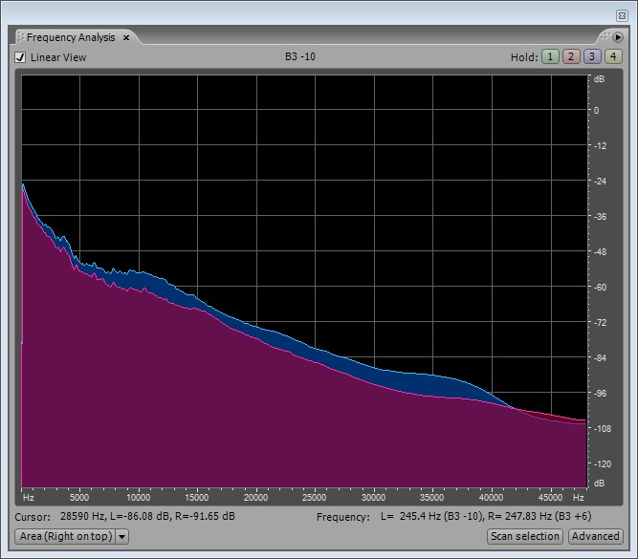The height and width of the screenshot is (559, 638).
Task: Select the Frequency Analysis tab
Action: [71, 37]
